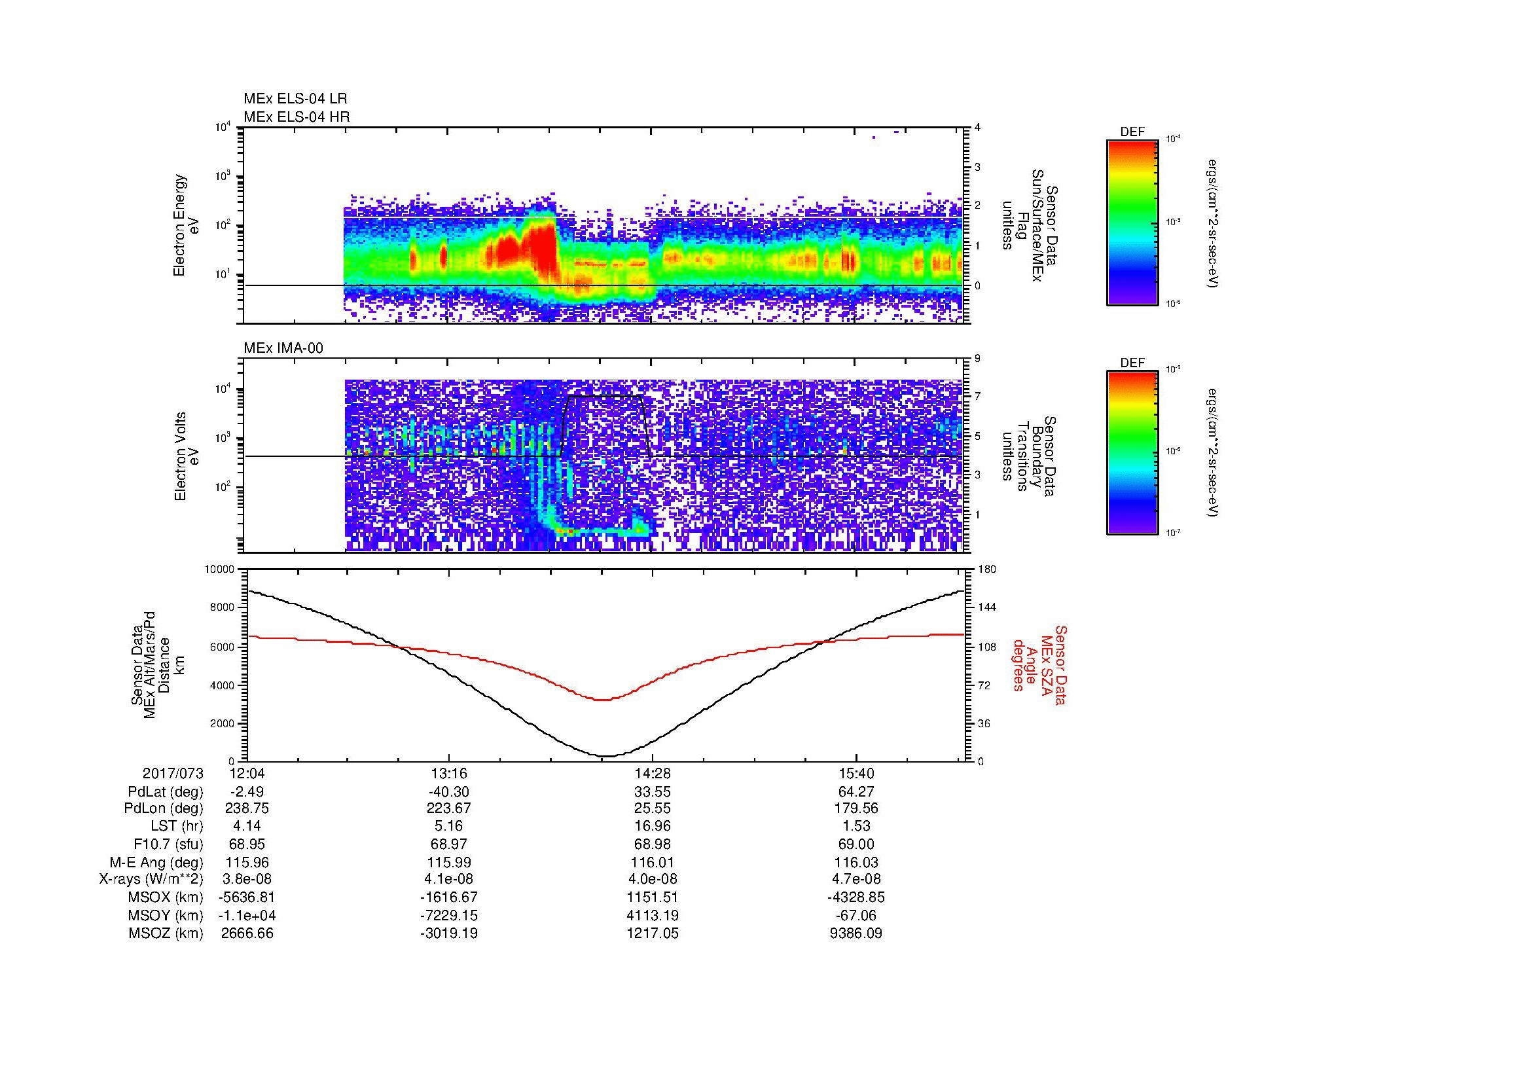
Task: Click the 'MSOX (km)' row label
Action: pyautogui.click(x=166, y=897)
